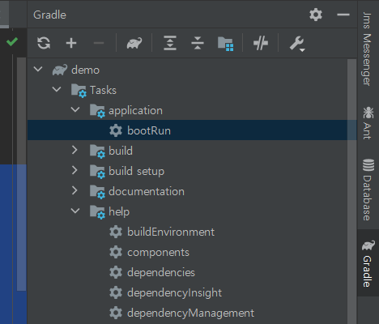This screenshot has height=324, width=379.
Task: Link a Gradle project with plus icon
Action: (x=71, y=43)
